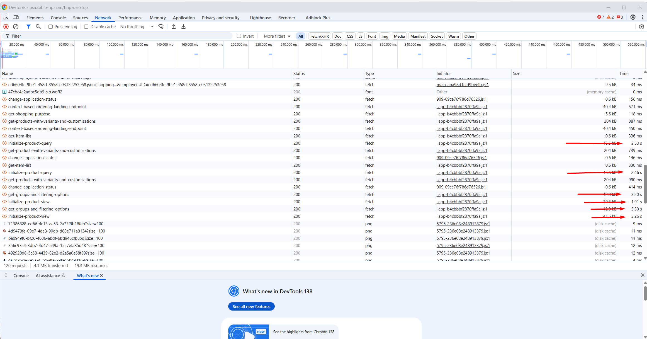The width and height of the screenshot is (647, 339).
Task: Toggle device toolbar icon
Action: (x=16, y=17)
